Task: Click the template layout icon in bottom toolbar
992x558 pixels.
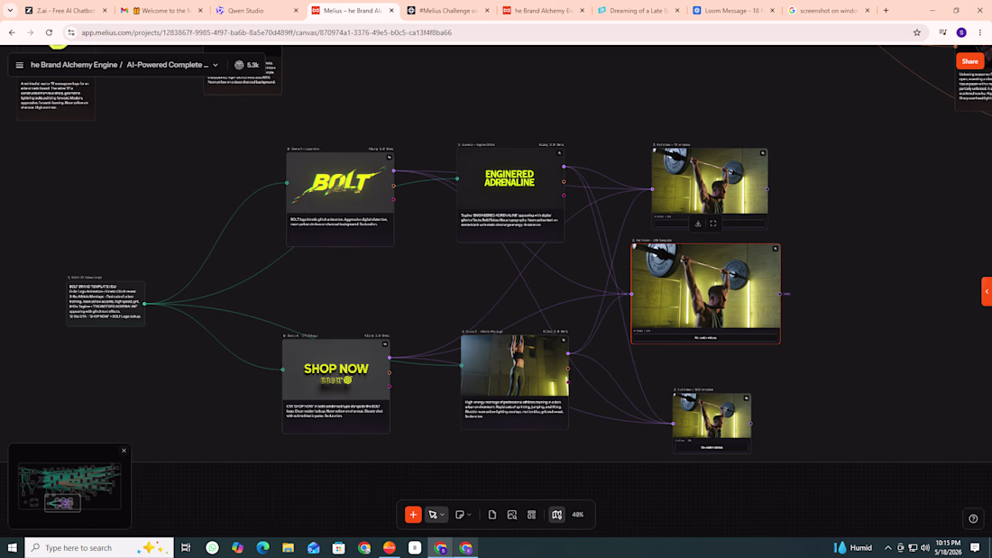Action: point(531,515)
